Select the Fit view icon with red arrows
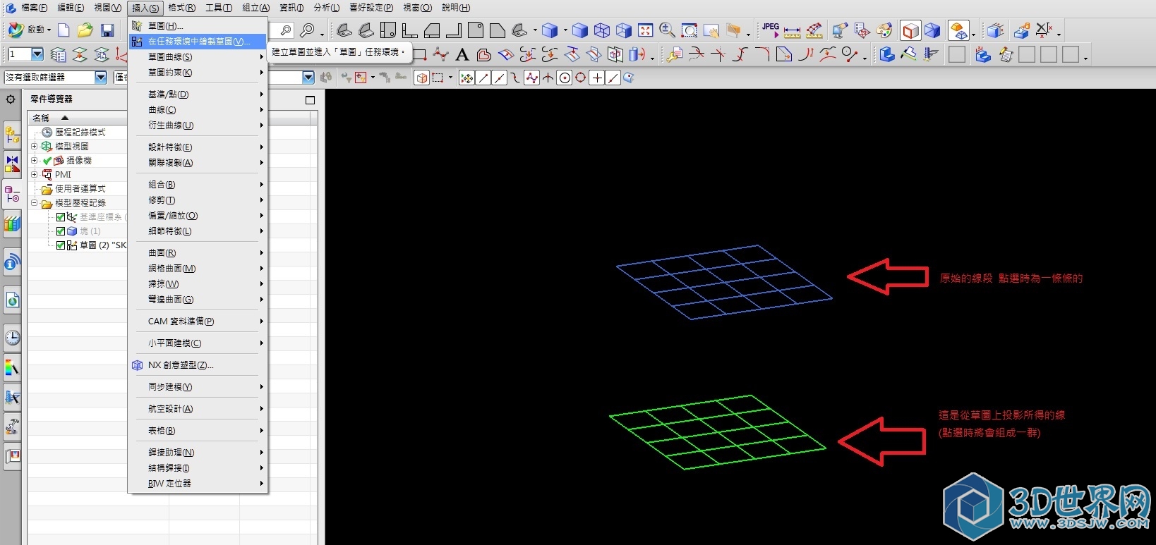The width and height of the screenshot is (1156, 545). (x=645, y=30)
